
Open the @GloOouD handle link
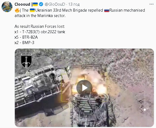coord(55,4)
